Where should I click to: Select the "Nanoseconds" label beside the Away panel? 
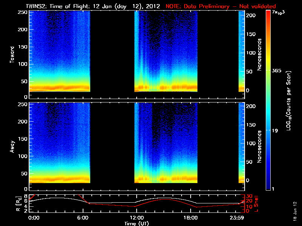tap(259, 147)
